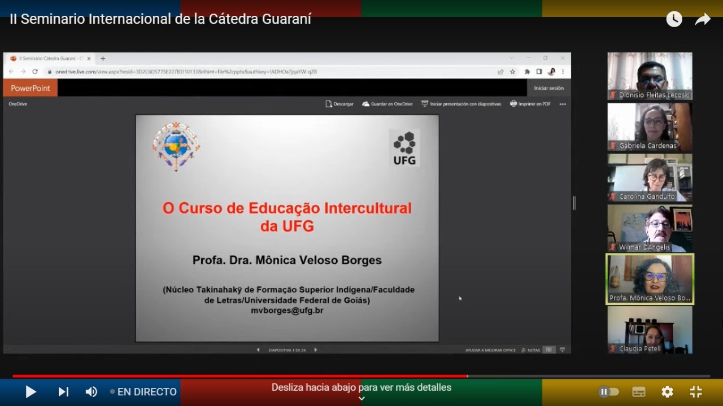Toggle subtitles on the video

click(x=638, y=391)
